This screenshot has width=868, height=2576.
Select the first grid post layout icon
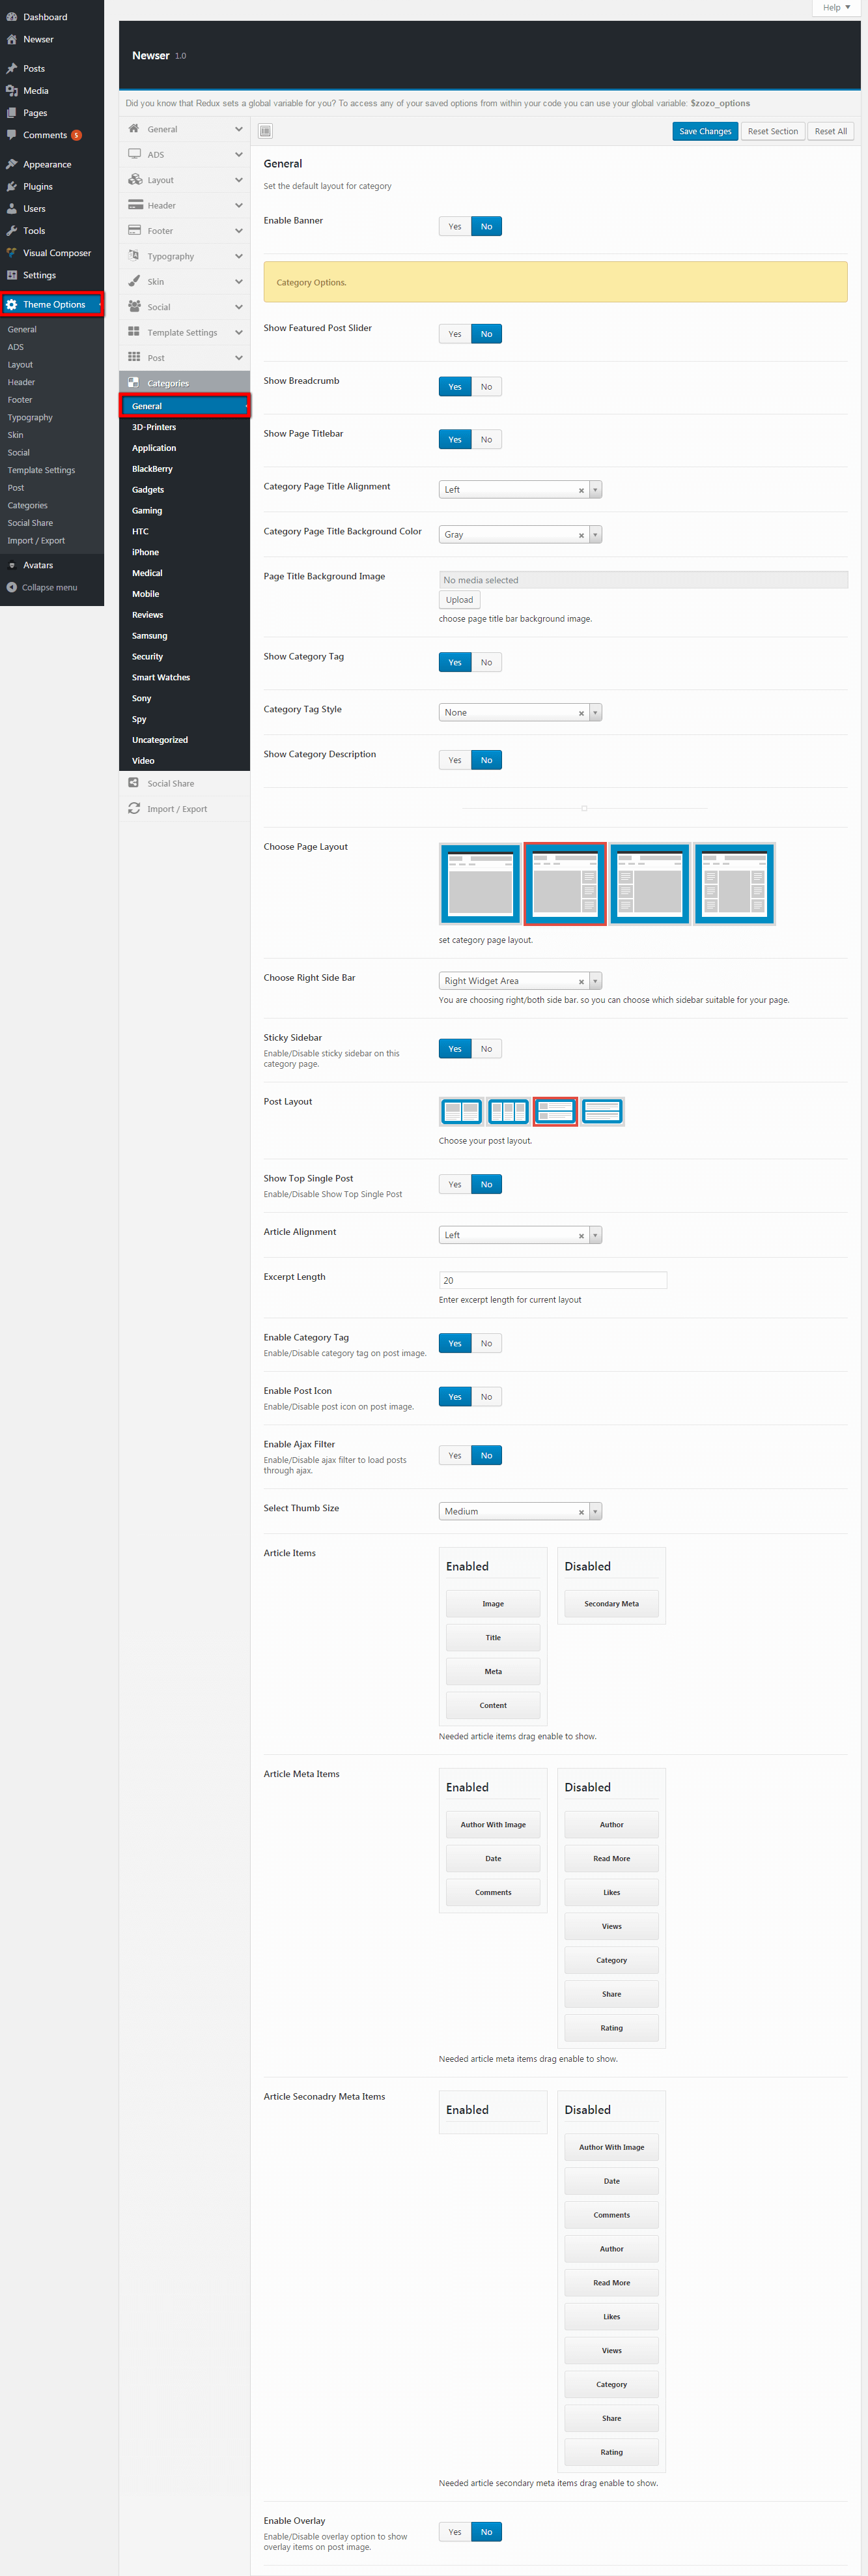(460, 1111)
